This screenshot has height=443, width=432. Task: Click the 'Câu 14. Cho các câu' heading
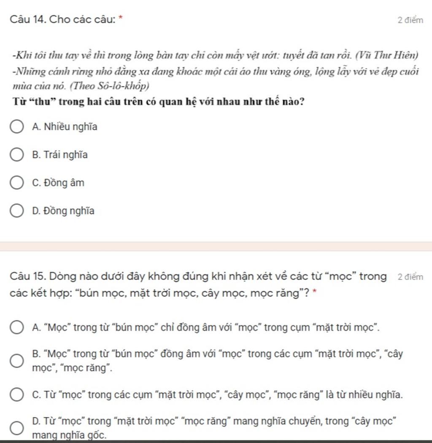(62, 19)
